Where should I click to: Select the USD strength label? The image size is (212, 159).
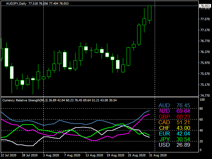coord(164,145)
